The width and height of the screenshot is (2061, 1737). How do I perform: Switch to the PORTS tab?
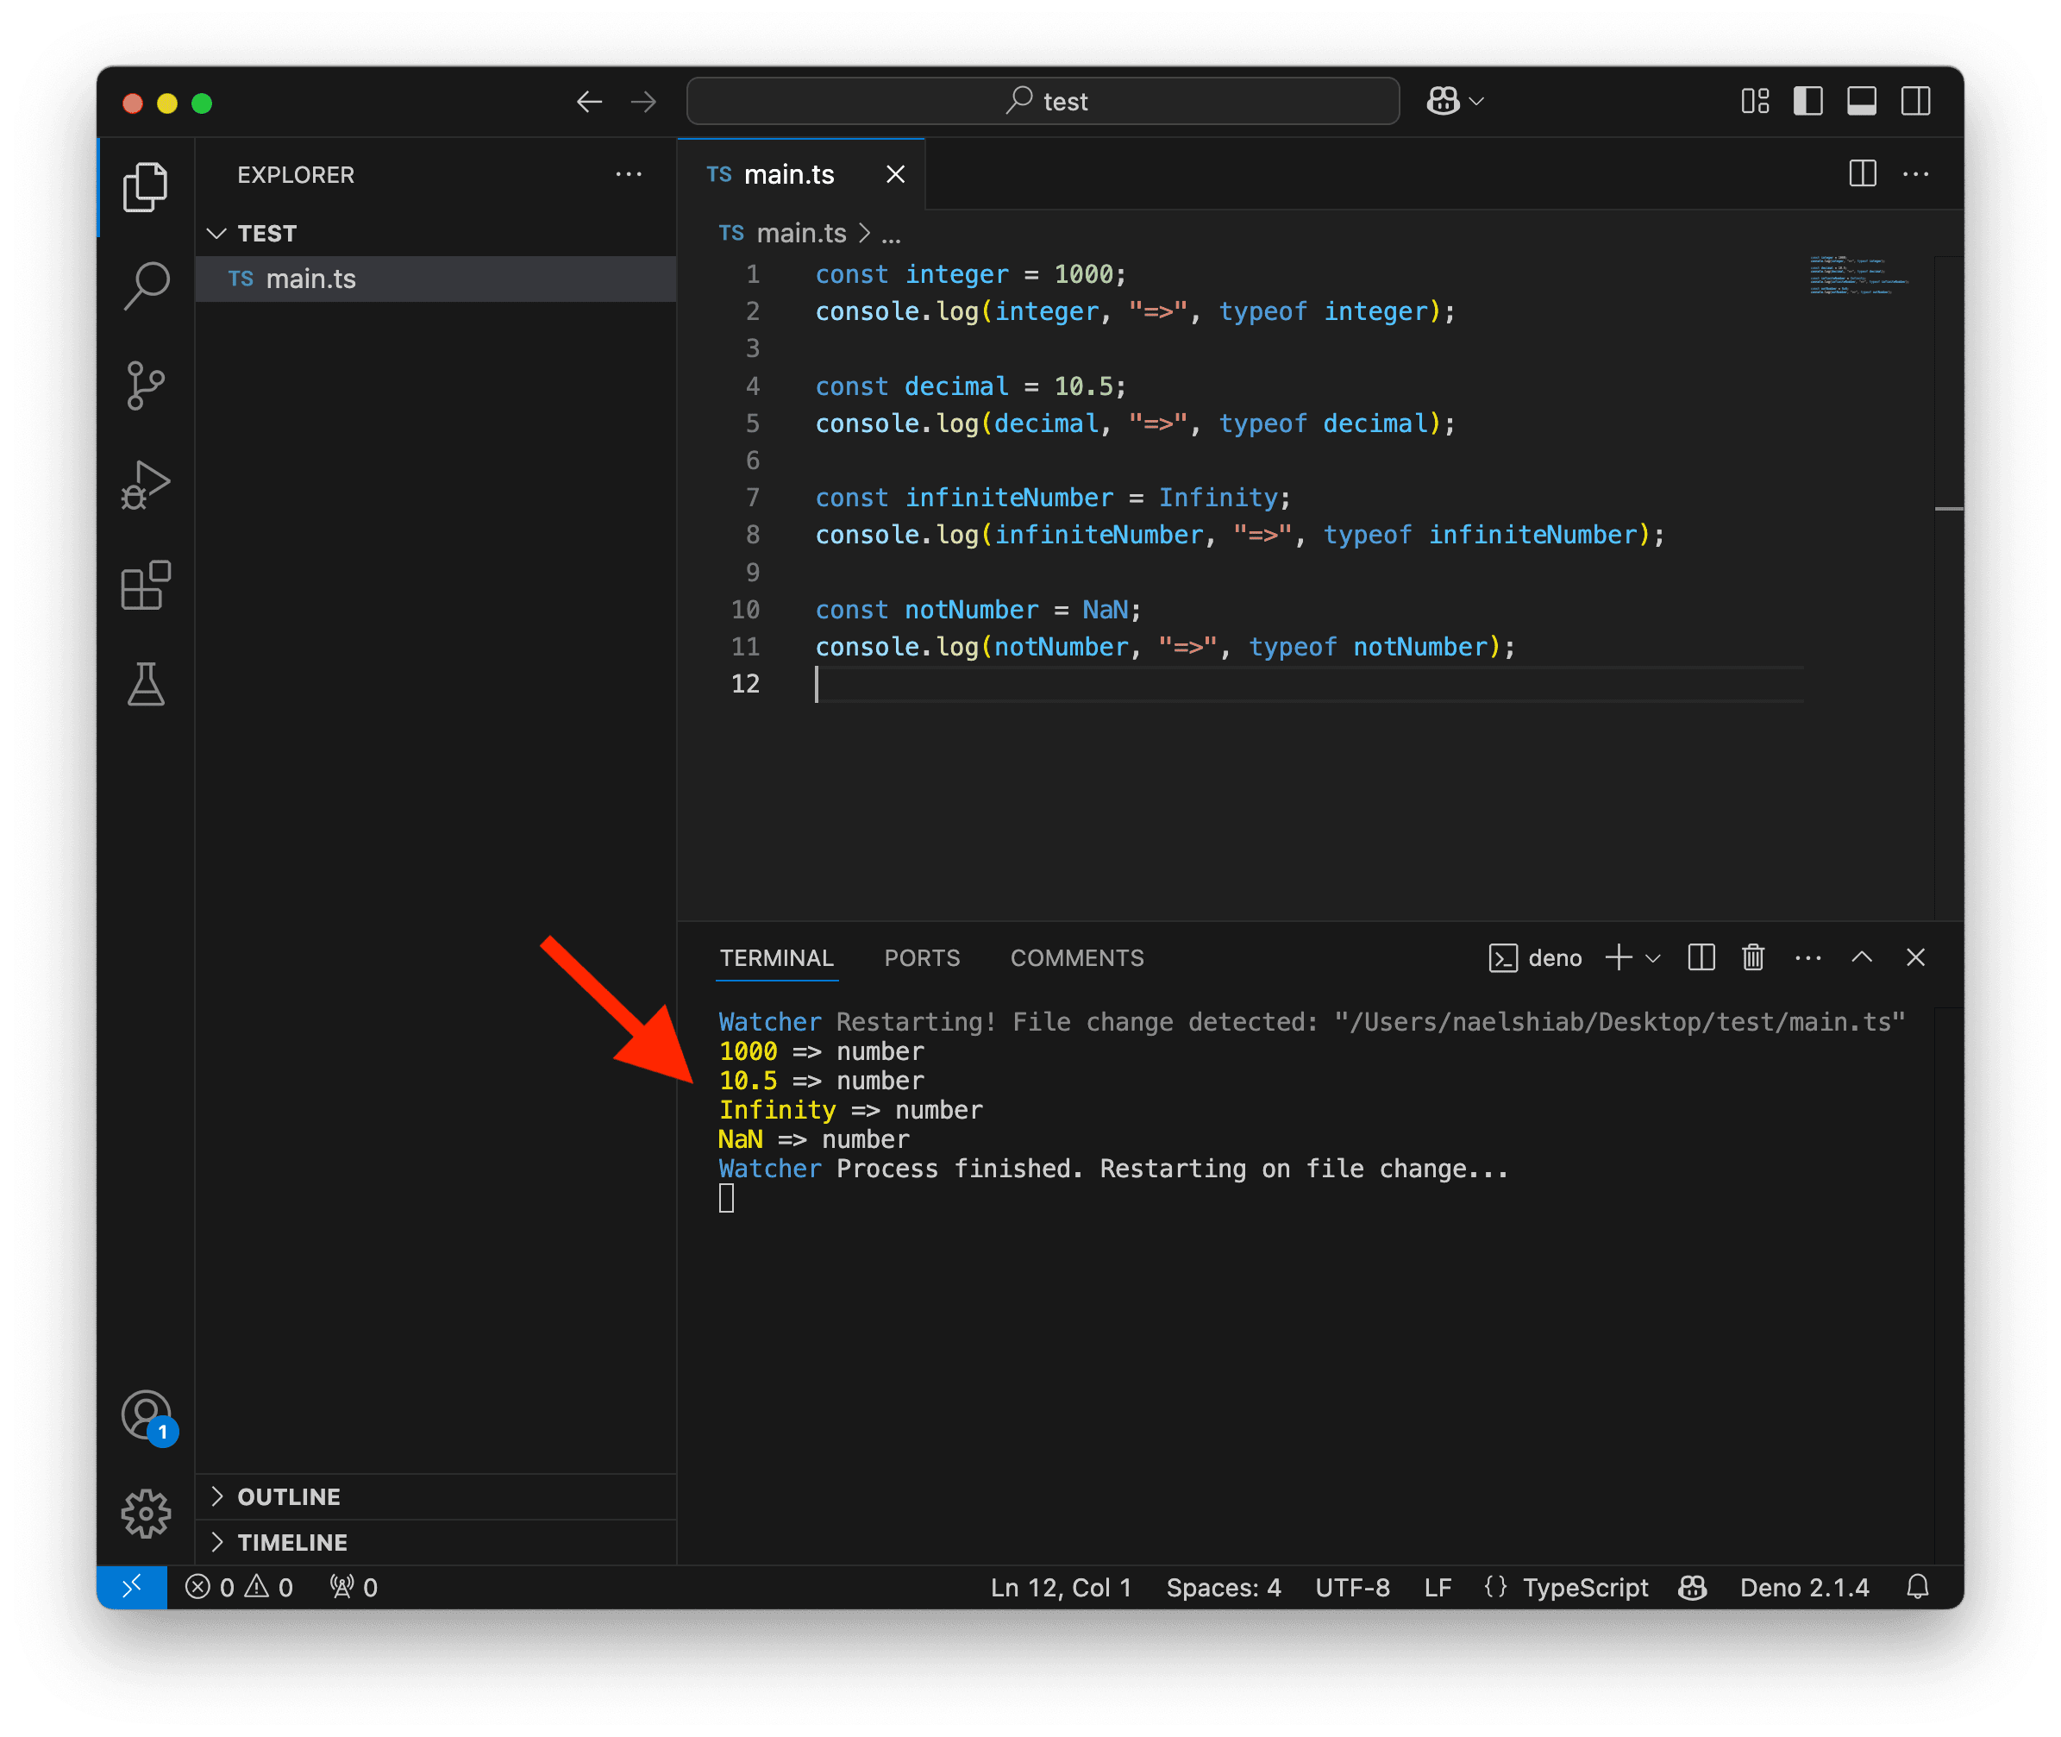click(922, 958)
